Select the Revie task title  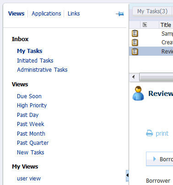tap(167, 52)
